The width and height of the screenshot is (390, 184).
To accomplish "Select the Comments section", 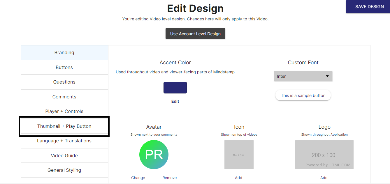I will pos(64,97).
